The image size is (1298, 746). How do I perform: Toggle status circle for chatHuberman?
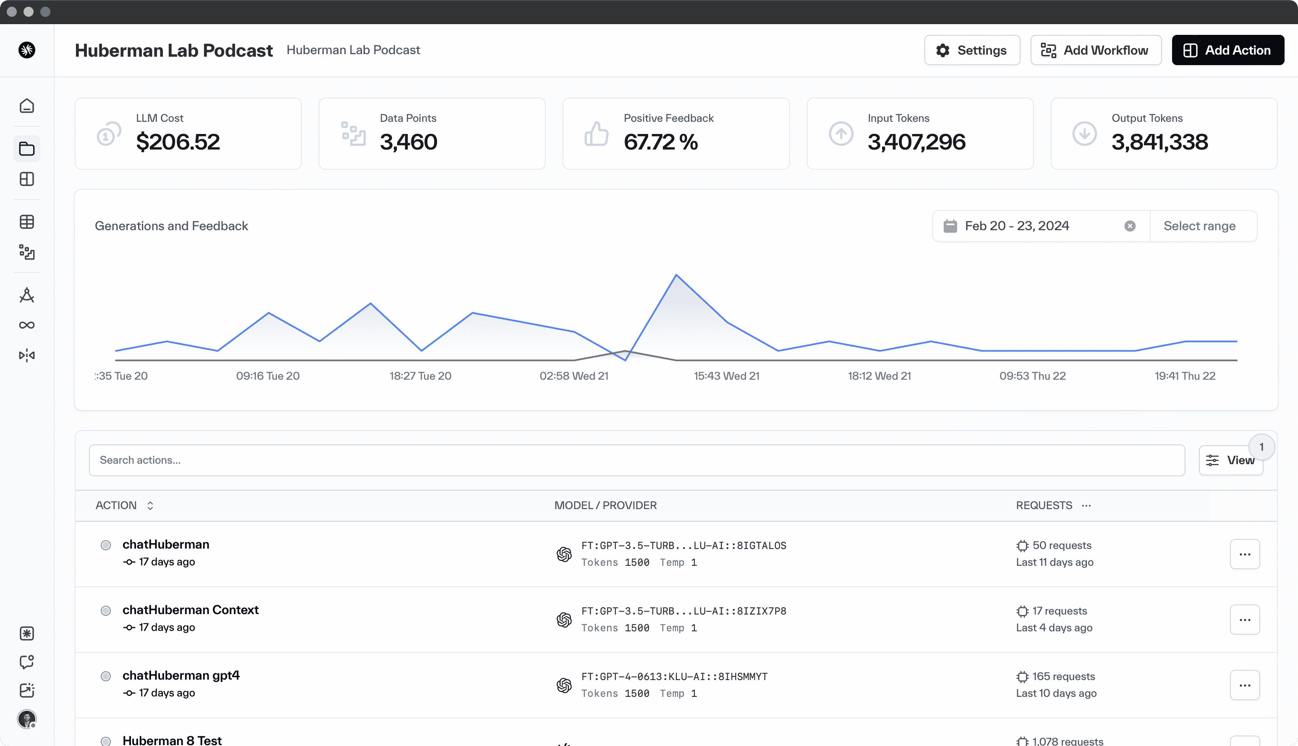tap(105, 545)
